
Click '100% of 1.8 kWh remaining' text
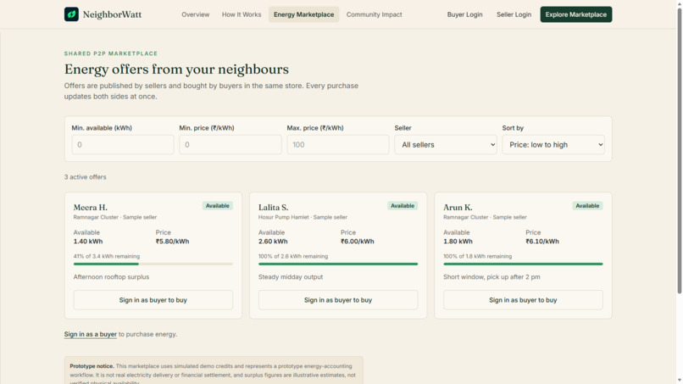477,256
